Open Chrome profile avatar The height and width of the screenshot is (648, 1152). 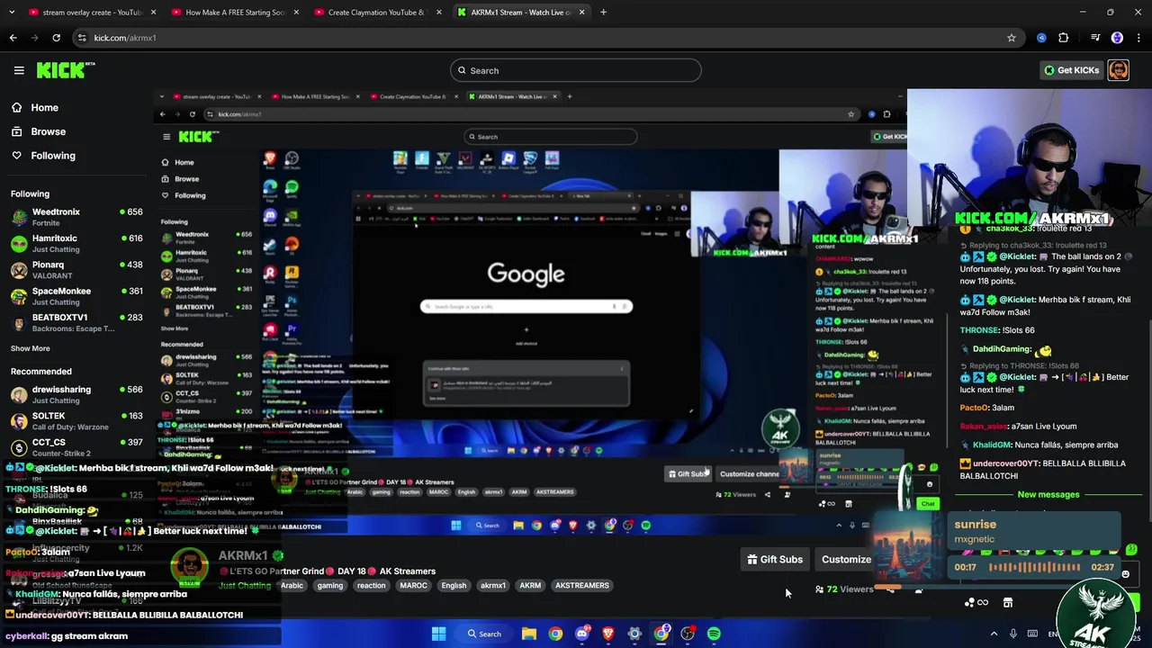point(1117,38)
